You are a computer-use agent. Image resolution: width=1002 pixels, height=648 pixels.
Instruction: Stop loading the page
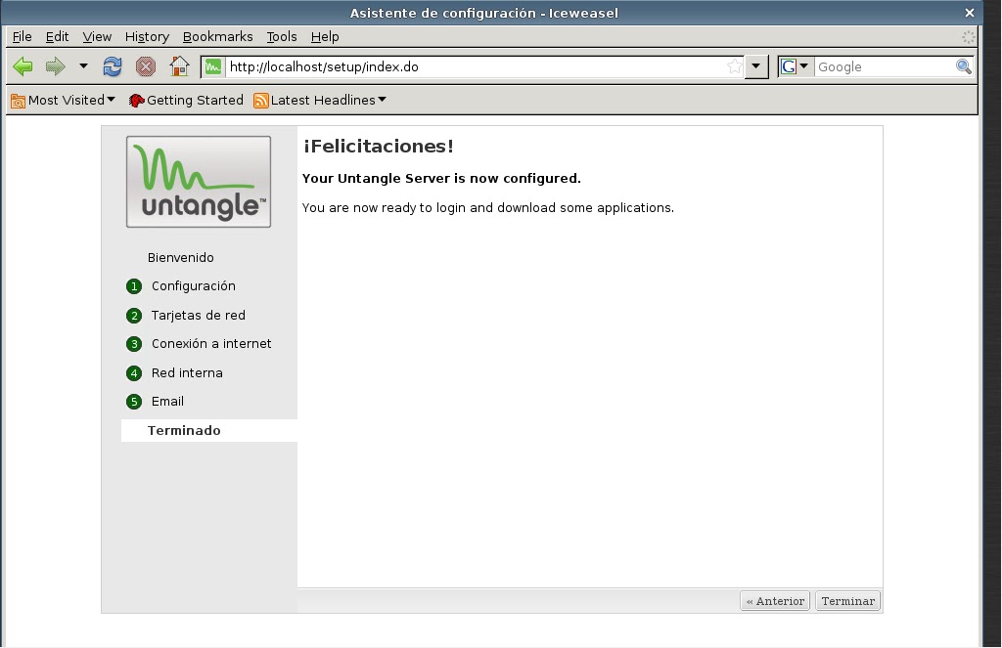pos(145,66)
